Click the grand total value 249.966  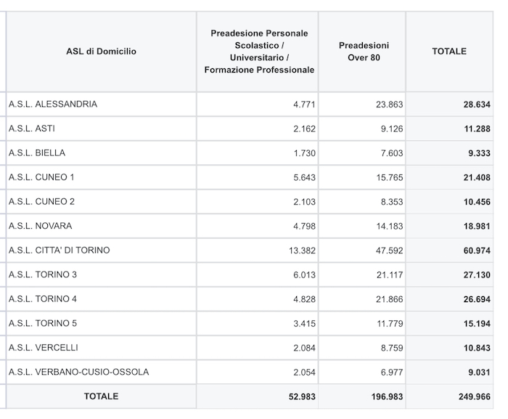[475, 396]
